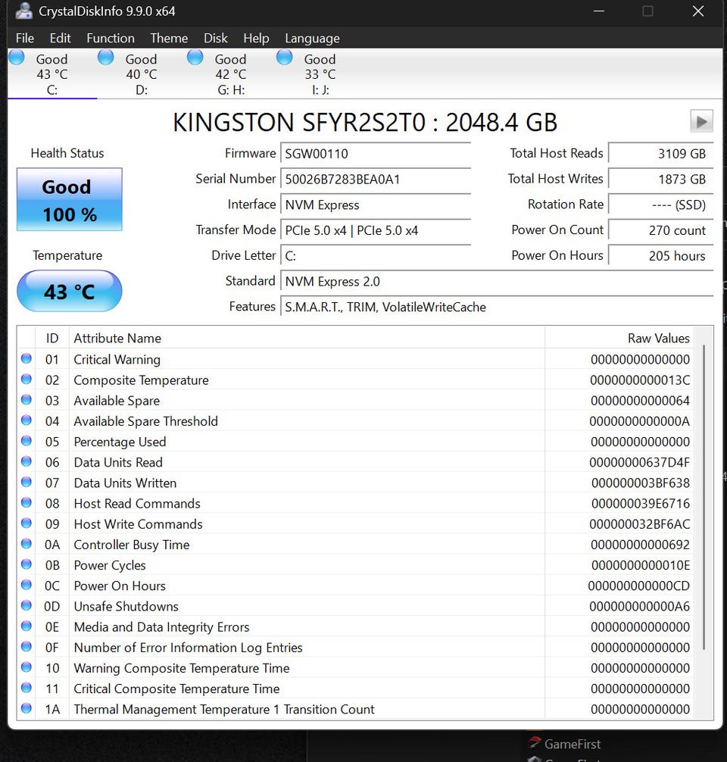The width and height of the screenshot is (727, 762).
Task: Select the KINGSTON SFYR2S2T0 drive title
Action: pyautogui.click(x=365, y=122)
